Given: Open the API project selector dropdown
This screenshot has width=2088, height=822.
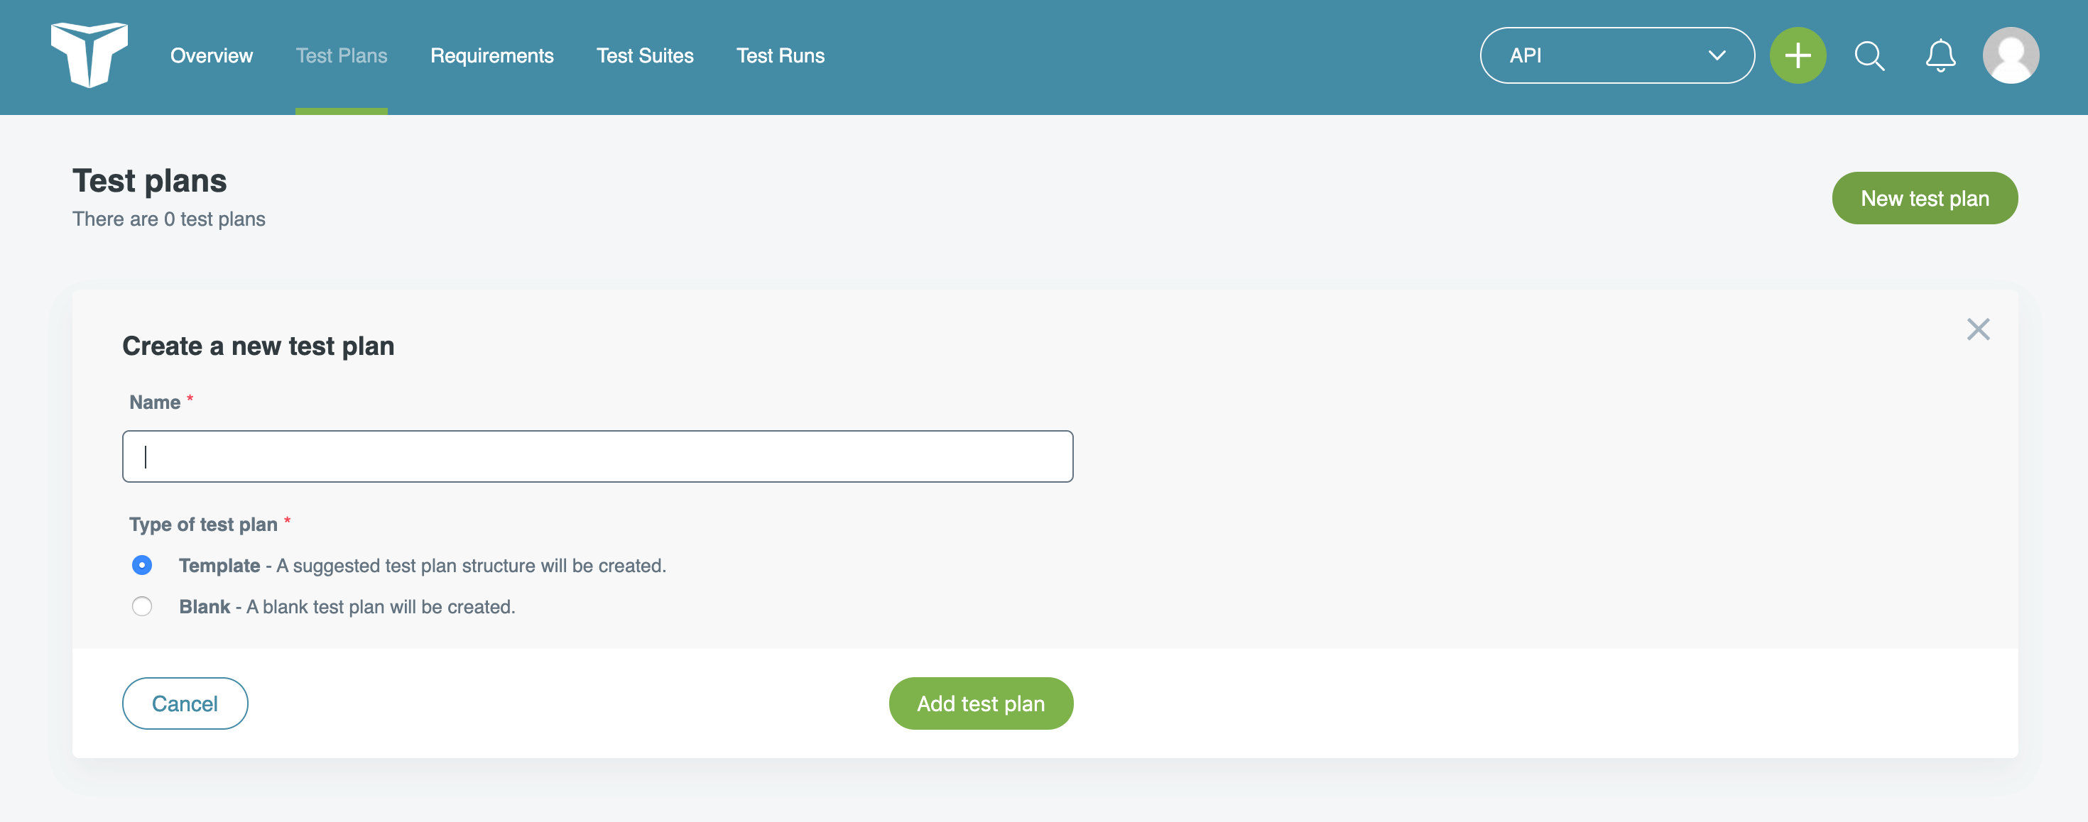Looking at the screenshot, I should point(1616,55).
